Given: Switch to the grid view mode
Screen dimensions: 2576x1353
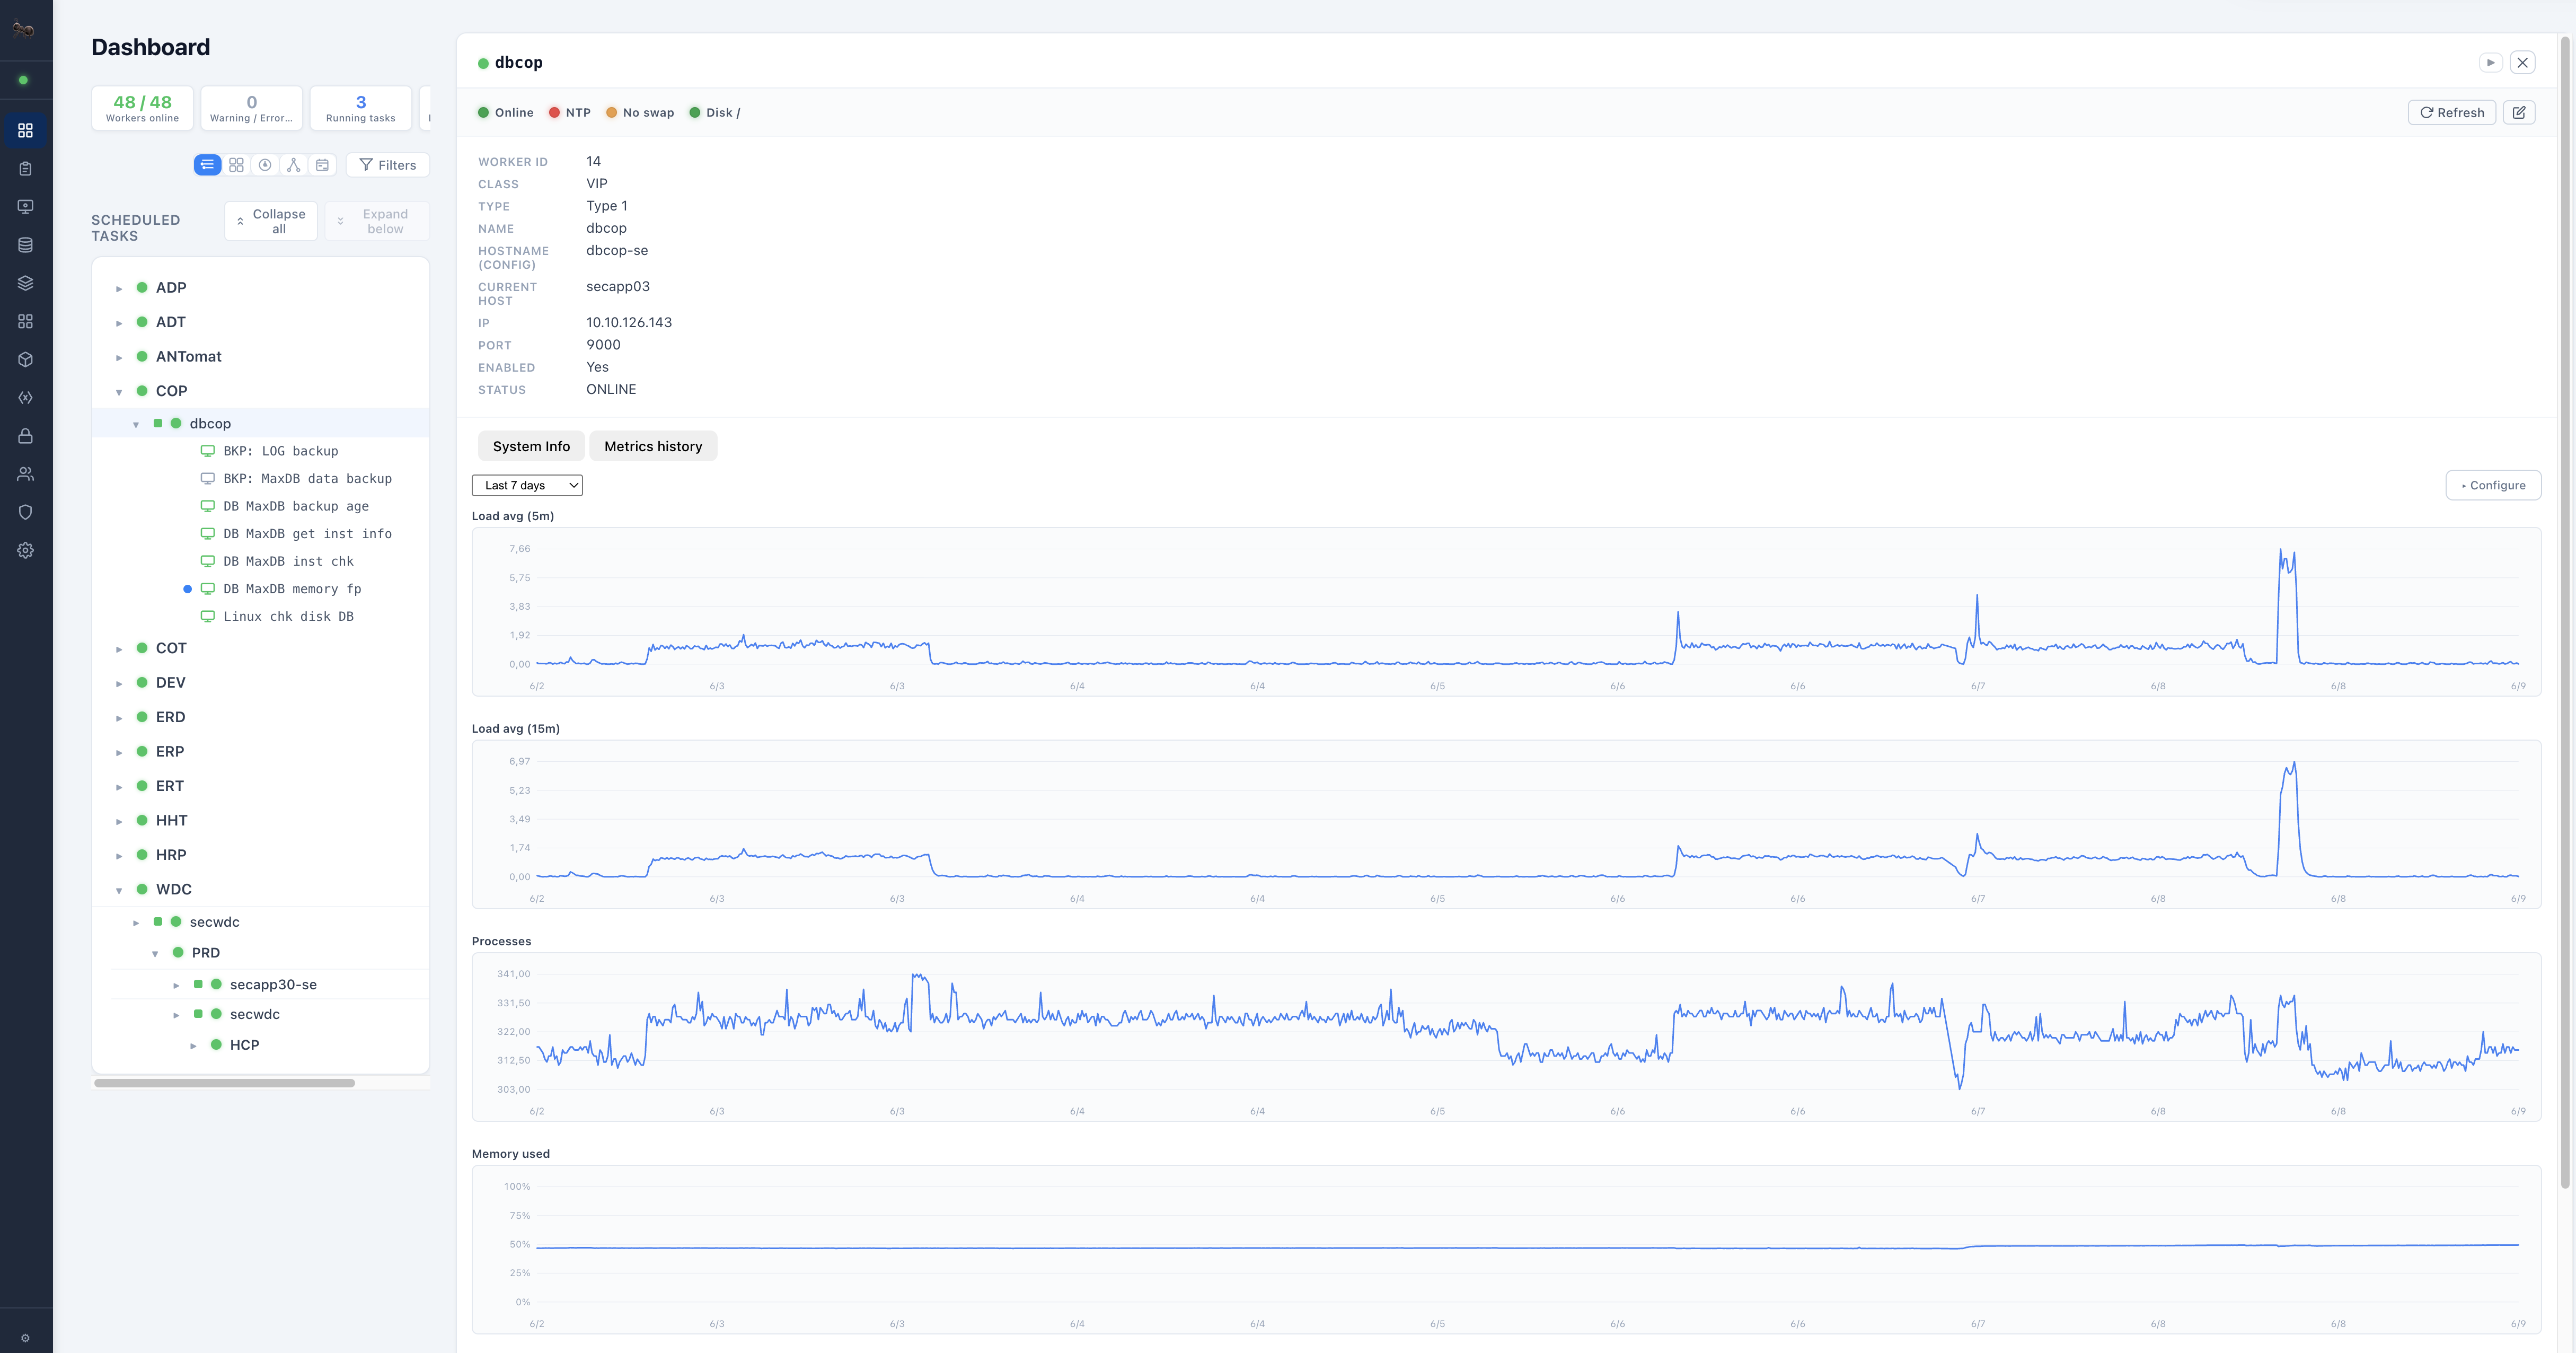Looking at the screenshot, I should (x=236, y=165).
